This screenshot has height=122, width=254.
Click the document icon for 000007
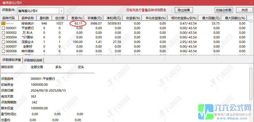[x=3, y=47]
